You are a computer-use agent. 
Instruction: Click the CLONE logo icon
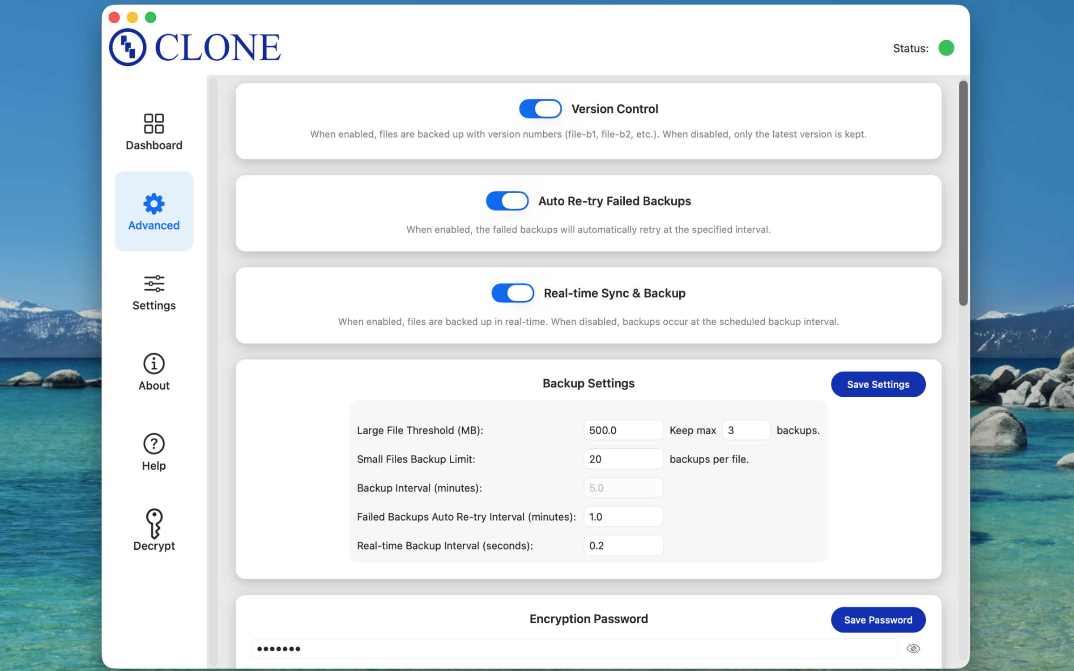pos(128,47)
